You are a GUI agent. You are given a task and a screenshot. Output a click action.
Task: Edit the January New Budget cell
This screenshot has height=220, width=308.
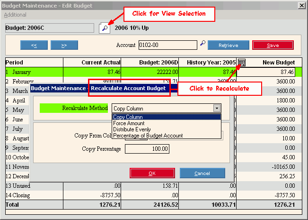pos(266,72)
